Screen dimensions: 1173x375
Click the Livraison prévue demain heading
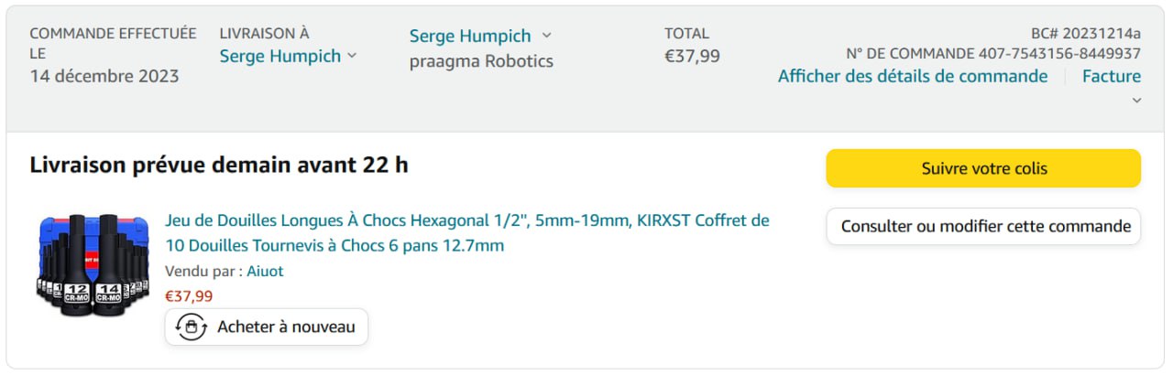tap(219, 166)
